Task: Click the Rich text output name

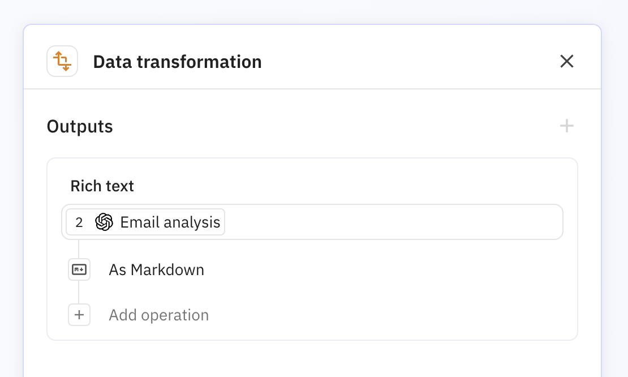Action: 102,185
